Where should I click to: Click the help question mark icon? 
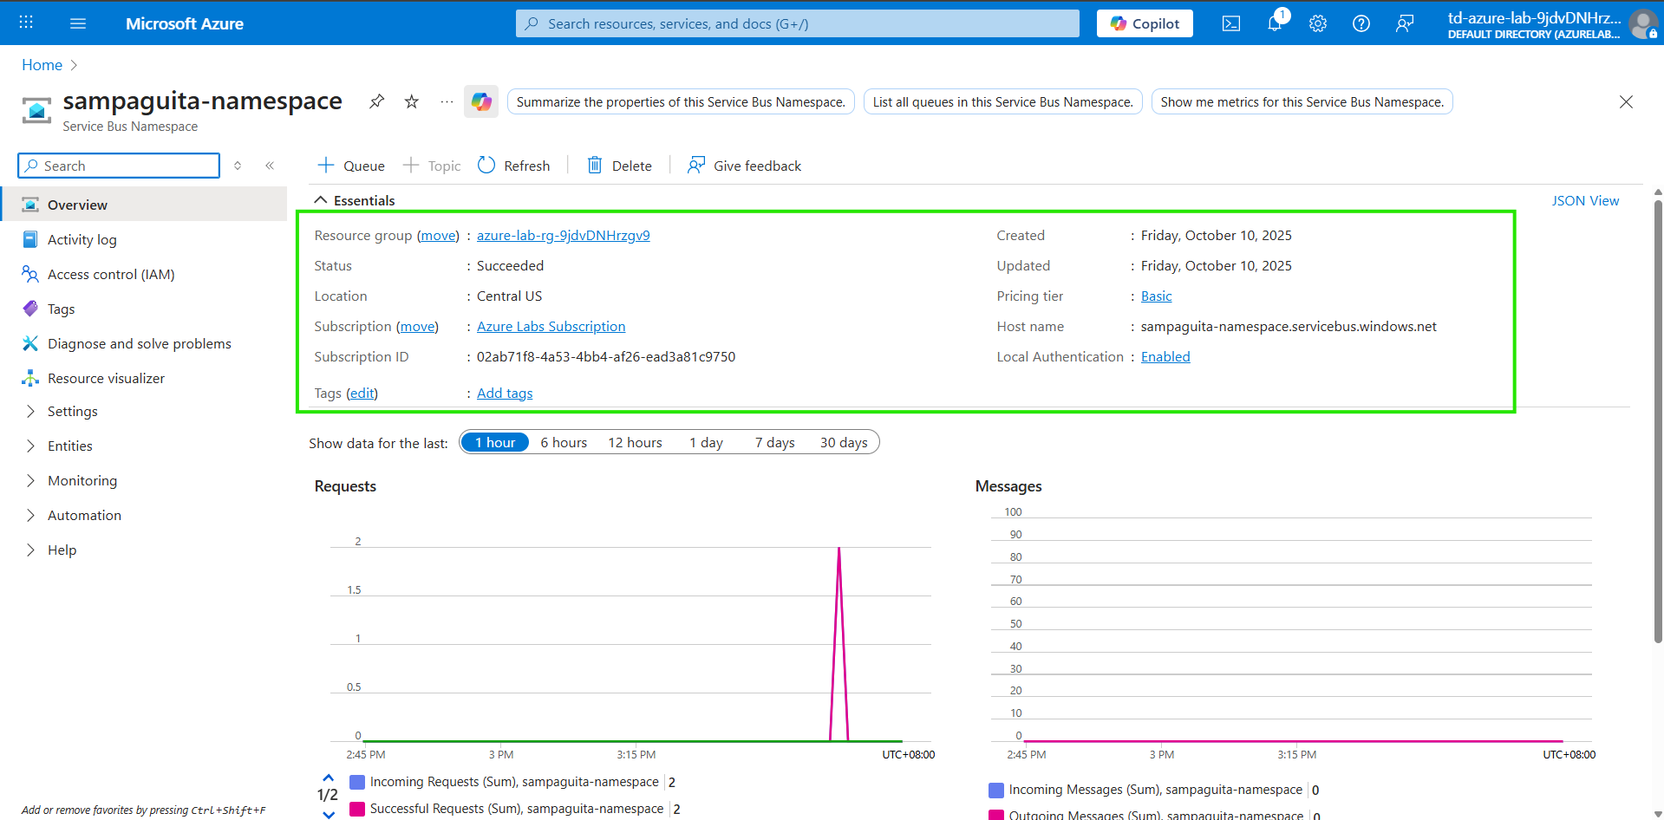[1361, 23]
